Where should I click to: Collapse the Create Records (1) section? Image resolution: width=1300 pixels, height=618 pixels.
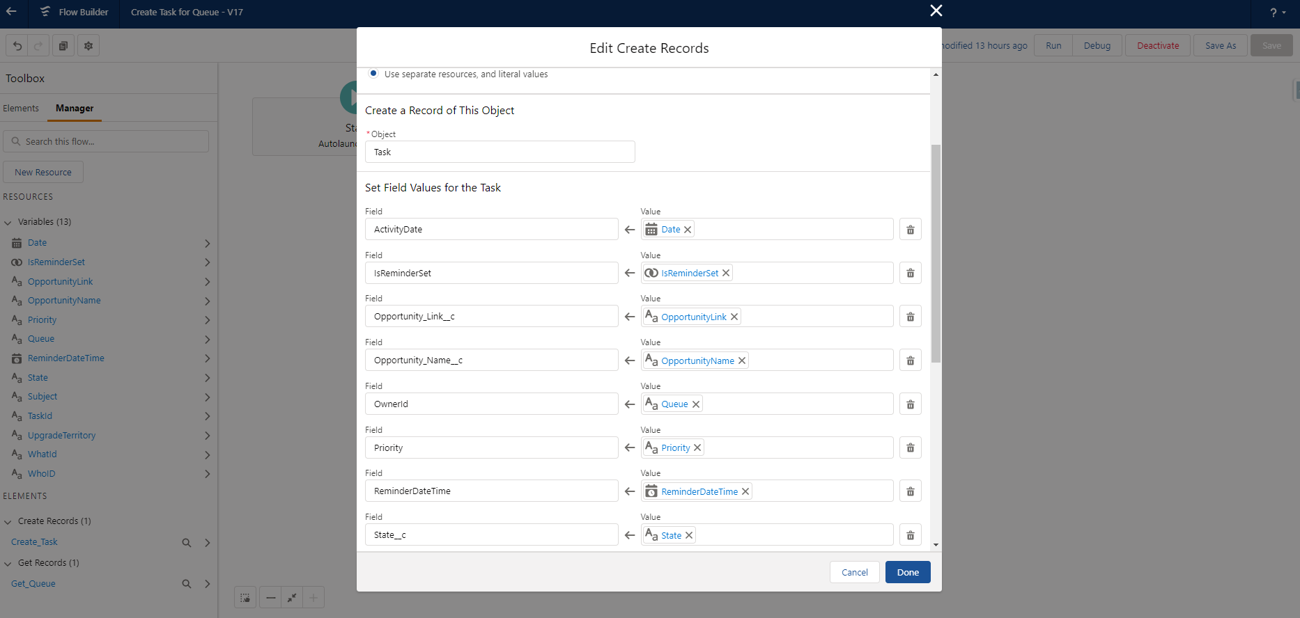[8, 521]
